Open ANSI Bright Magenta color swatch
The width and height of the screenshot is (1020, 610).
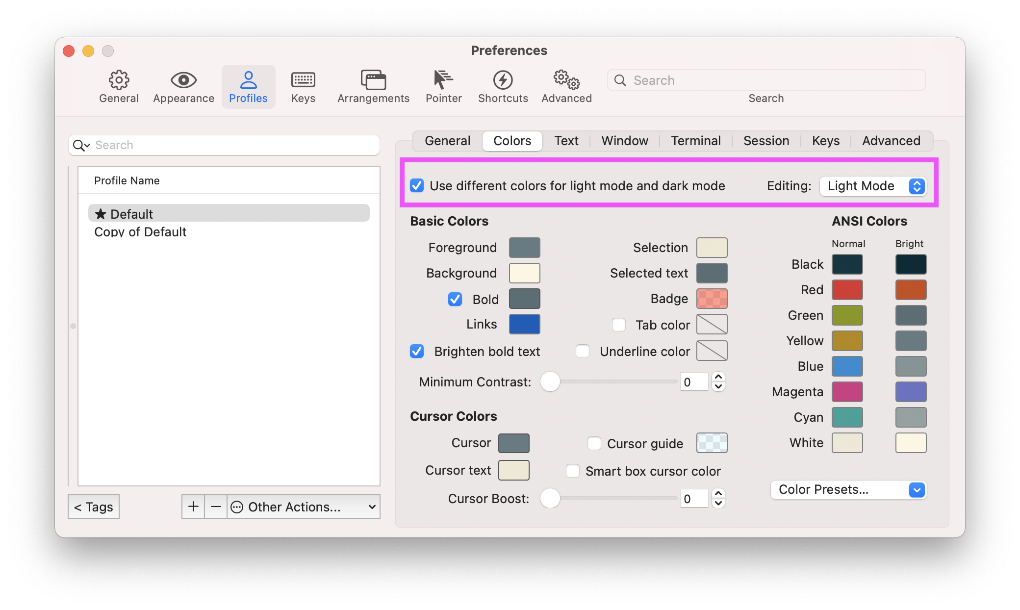coord(911,392)
